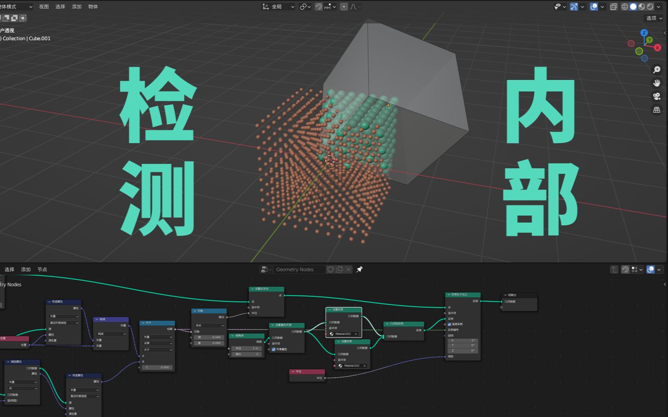Collapse the 组输出 node
This screenshot has width=668, height=417.
(x=505, y=295)
